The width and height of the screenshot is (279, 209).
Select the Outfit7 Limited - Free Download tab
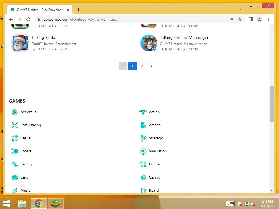point(40,10)
